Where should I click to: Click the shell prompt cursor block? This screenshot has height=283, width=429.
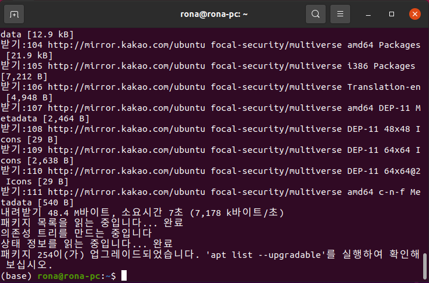[124, 275]
